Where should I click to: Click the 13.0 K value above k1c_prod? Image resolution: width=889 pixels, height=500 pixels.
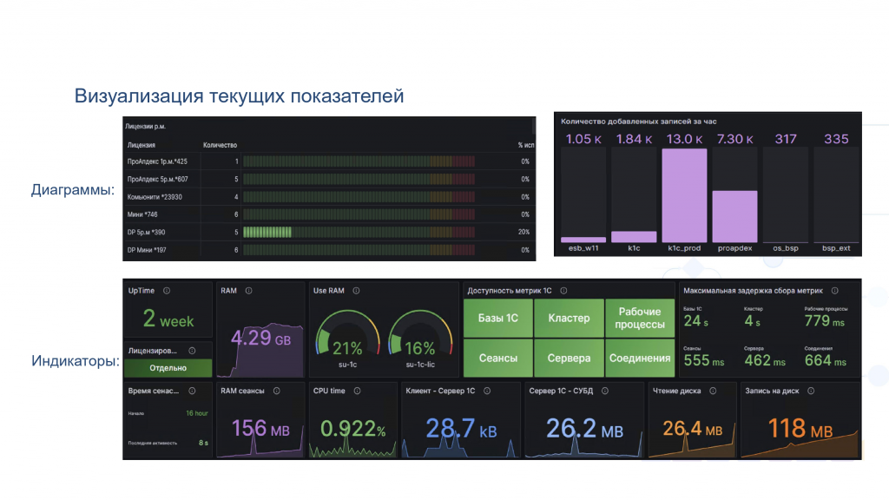(x=684, y=139)
